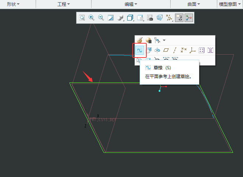
Task: Click the Pattern grid icon in mini toolbar
Action: pos(201,50)
